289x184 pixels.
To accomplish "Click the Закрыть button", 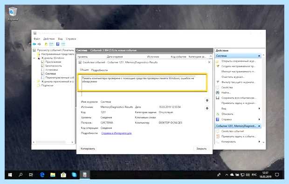I will [201, 149].
